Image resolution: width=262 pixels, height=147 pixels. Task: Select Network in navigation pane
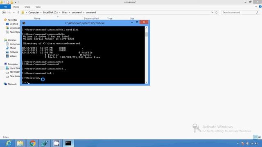pyautogui.click(x=12, y=84)
